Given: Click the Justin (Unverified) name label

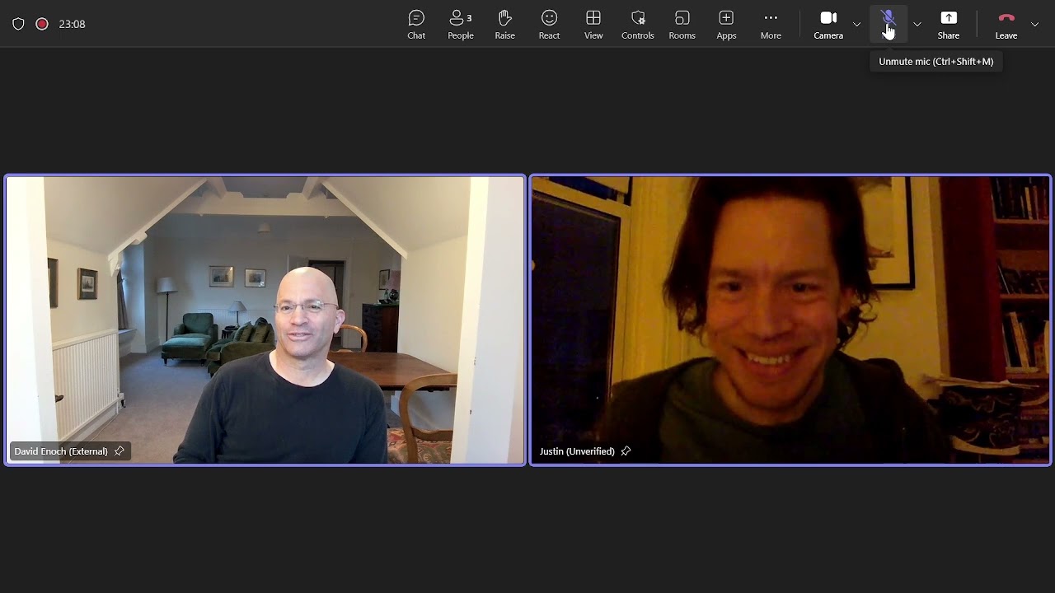Looking at the screenshot, I should (577, 451).
